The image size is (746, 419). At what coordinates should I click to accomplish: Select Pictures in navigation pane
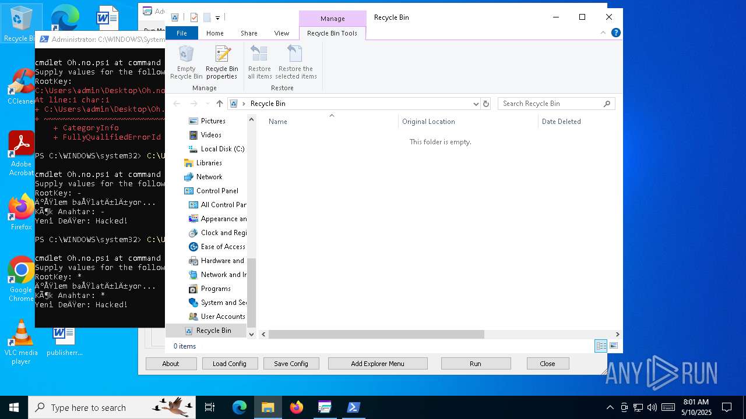coord(213,121)
